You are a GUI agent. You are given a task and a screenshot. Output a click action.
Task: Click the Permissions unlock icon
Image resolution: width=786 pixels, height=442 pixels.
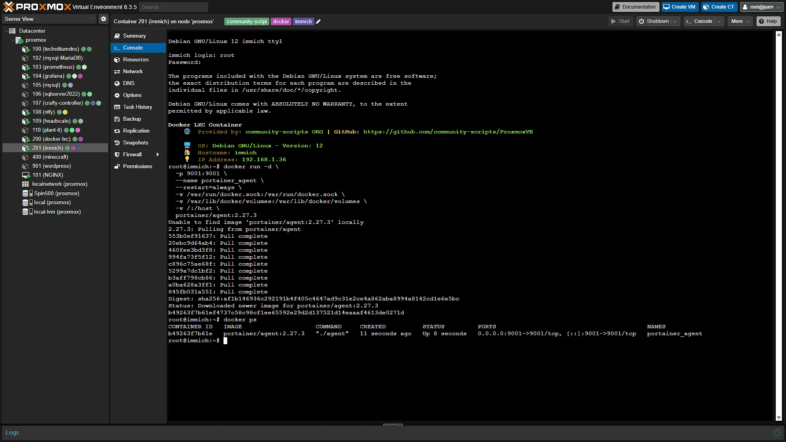(x=117, y=167)
